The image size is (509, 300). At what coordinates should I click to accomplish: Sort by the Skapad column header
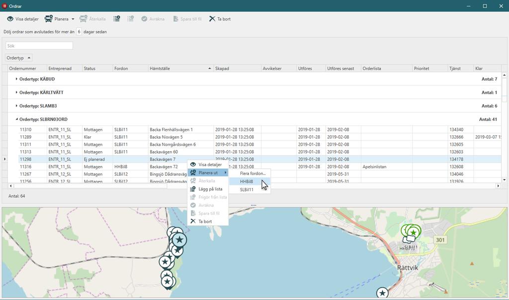click(237, 68)
